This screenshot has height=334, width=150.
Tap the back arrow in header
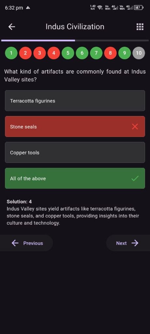point(11,27)
